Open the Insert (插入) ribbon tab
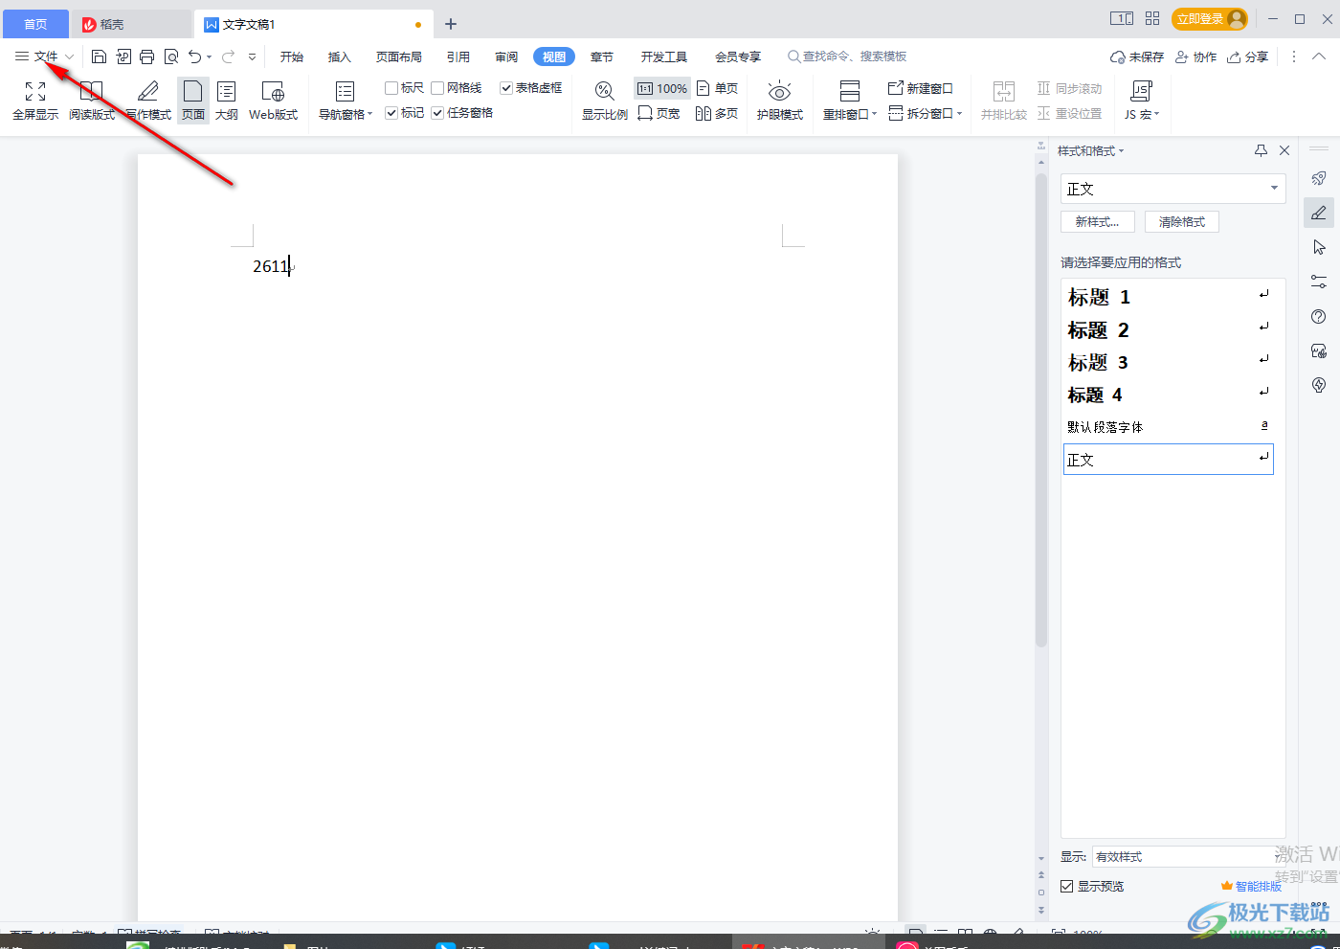Image resolution: width=1340 pixels, height=949 pixels. coord(340,56)
